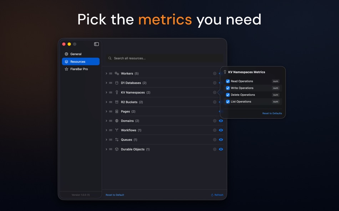Click the Queues arrows icon
The image size is (339, 211).
coord(117,140)
